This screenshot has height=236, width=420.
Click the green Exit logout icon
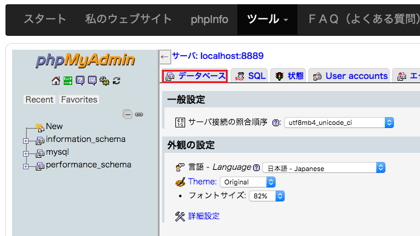point(68,81)
